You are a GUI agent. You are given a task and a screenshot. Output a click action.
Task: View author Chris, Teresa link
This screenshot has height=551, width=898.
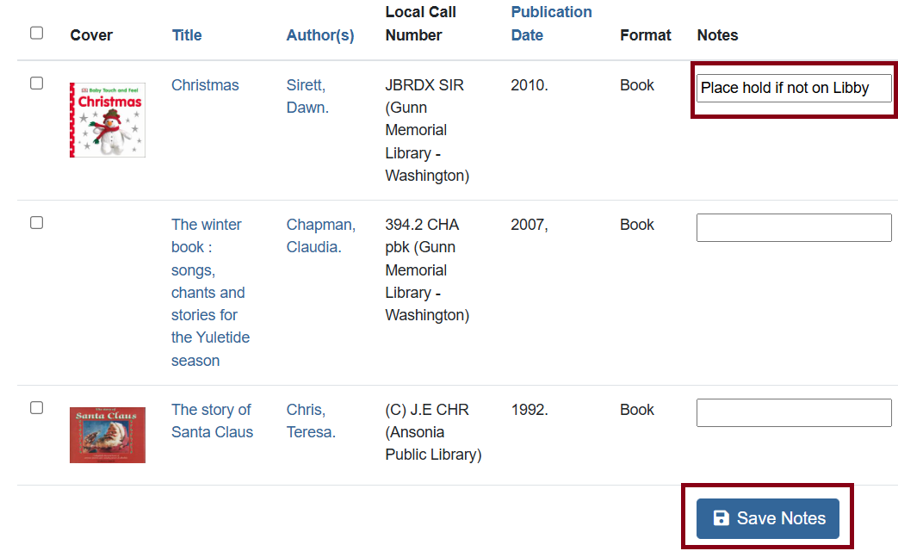coord(311,421)
